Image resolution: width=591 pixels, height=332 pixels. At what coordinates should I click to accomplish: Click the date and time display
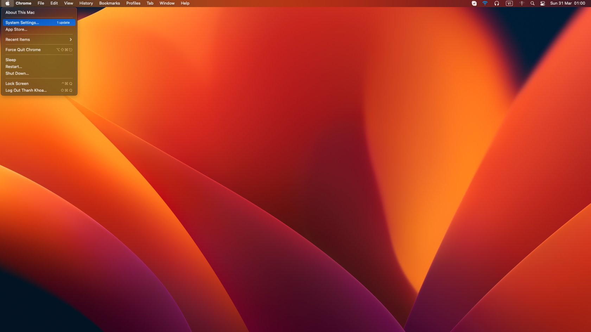[567, 3]
